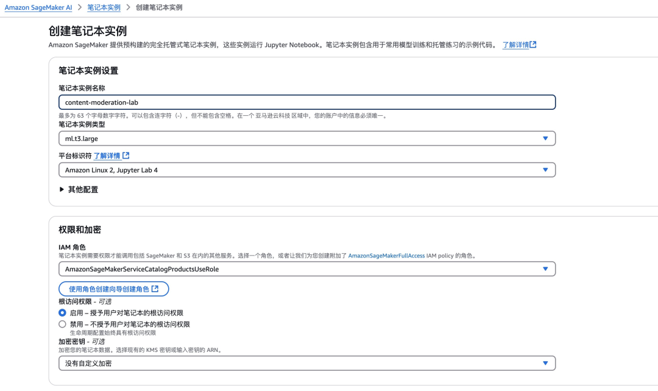Image resolution: width=658 pixels, height=391 pixels.
Task: Click breadcrumb chevron after 笔记本实例
Action: click(x=128, y=7)
